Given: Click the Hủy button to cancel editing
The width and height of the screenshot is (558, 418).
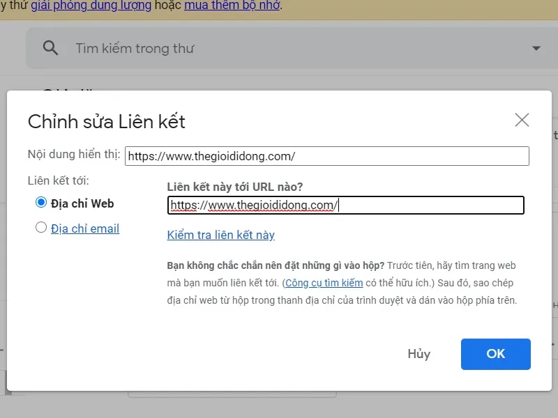Looking at the screenshot, I should pos(419,354).
